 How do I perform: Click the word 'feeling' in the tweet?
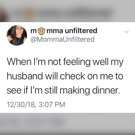77,62
